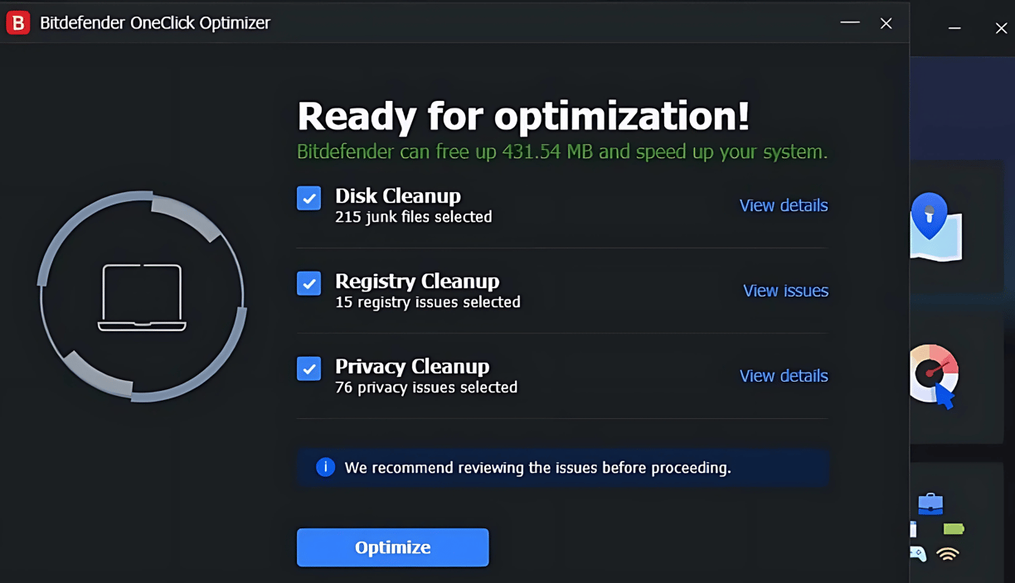
Task: Click the blue briefcase icon in background window
Action: (930, 503)
